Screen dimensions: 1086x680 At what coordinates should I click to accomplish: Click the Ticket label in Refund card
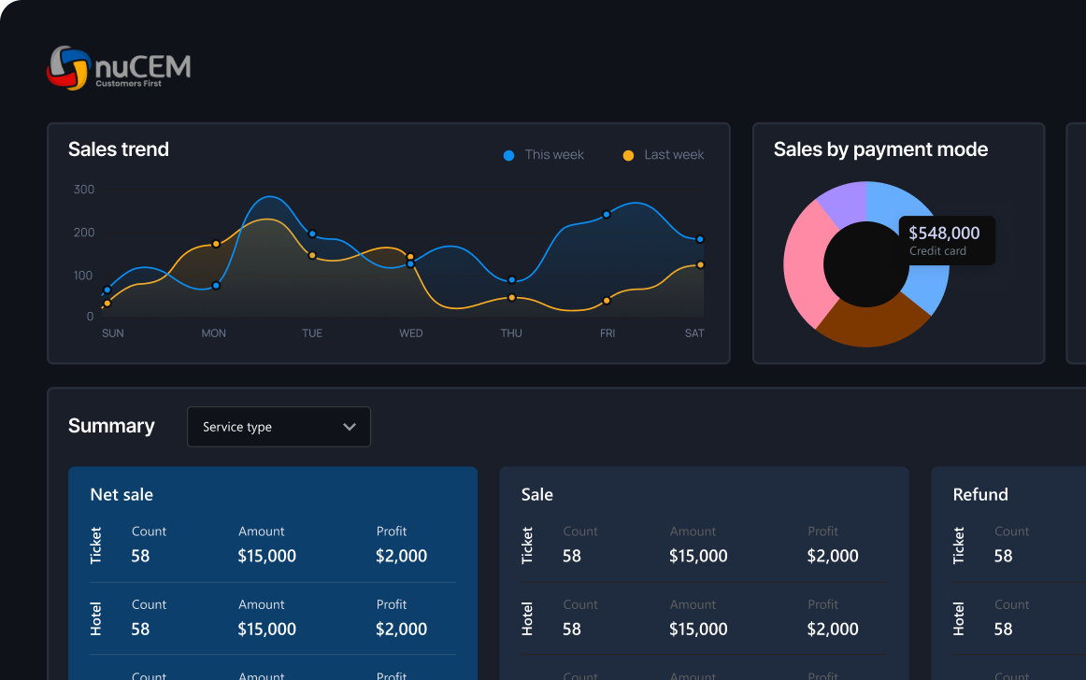click(x=959, y=545)
